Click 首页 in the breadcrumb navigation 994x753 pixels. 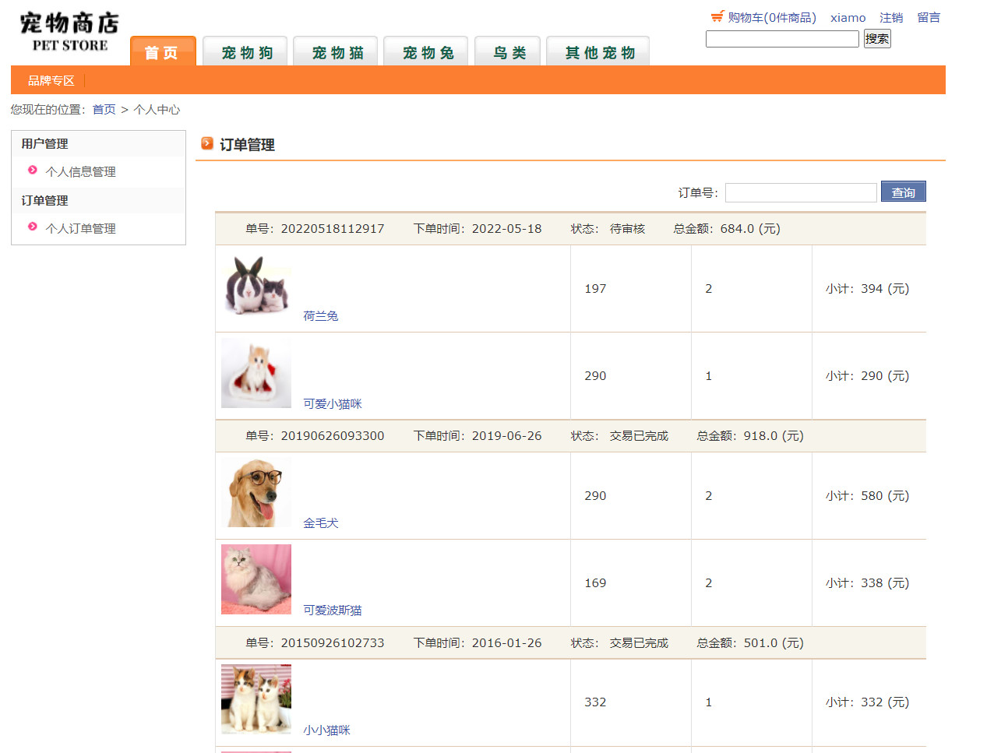[104, 109]
